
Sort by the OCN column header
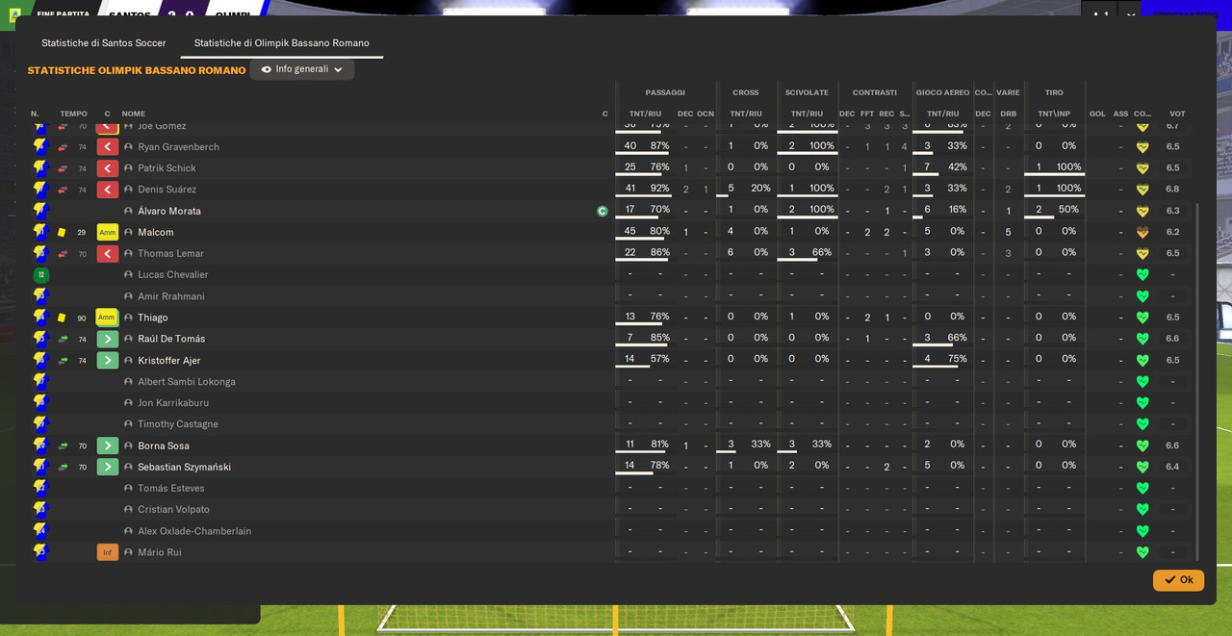coord(706,114)
